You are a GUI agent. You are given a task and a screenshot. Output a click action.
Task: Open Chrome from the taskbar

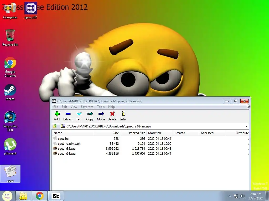(x=39, y=196)
